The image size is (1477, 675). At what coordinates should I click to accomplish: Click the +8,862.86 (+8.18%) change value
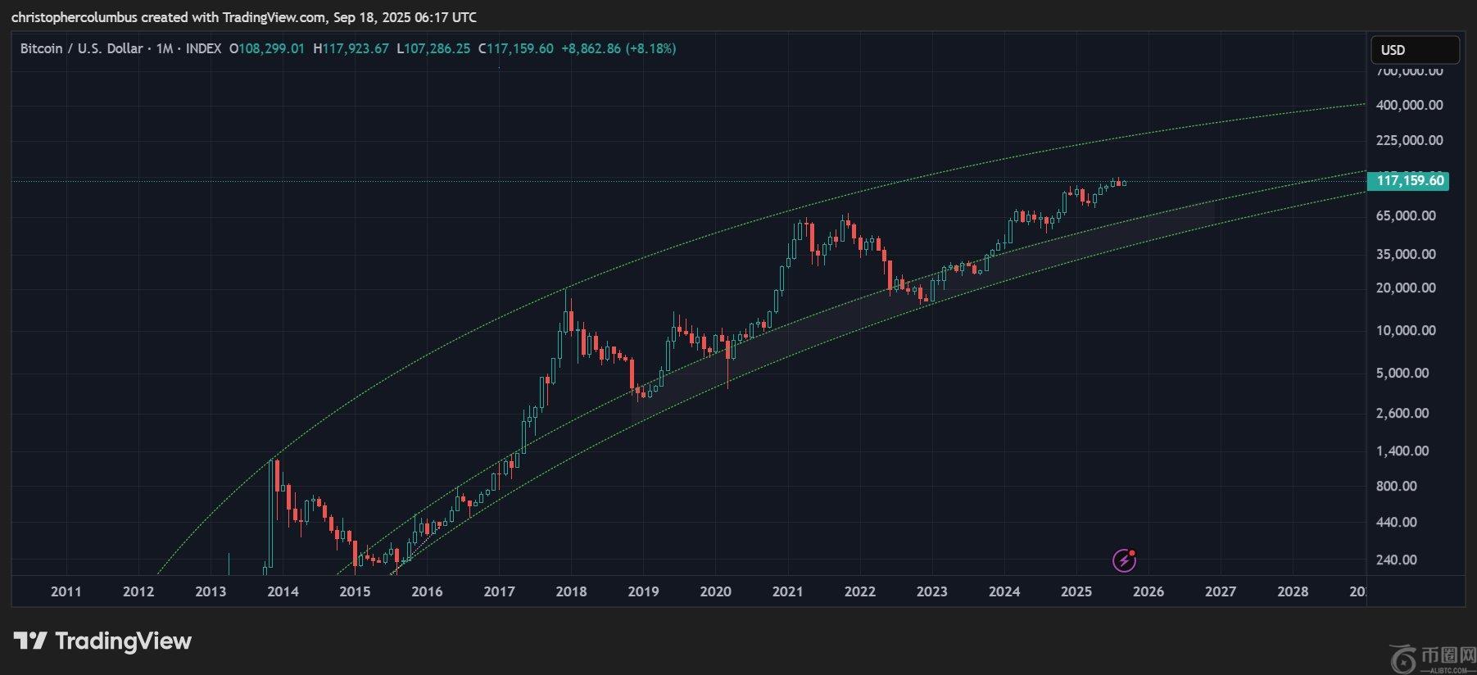[618, 48]
